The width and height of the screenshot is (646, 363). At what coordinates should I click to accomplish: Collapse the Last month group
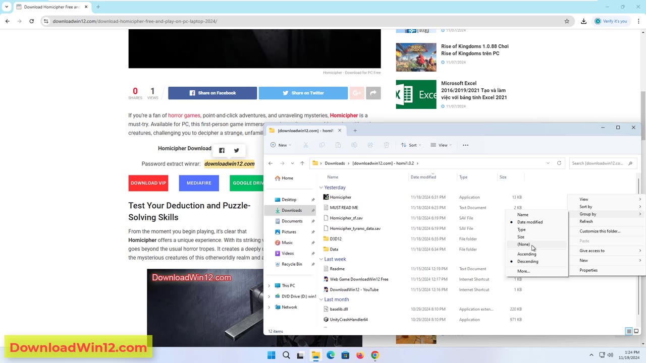pos(321,299)
